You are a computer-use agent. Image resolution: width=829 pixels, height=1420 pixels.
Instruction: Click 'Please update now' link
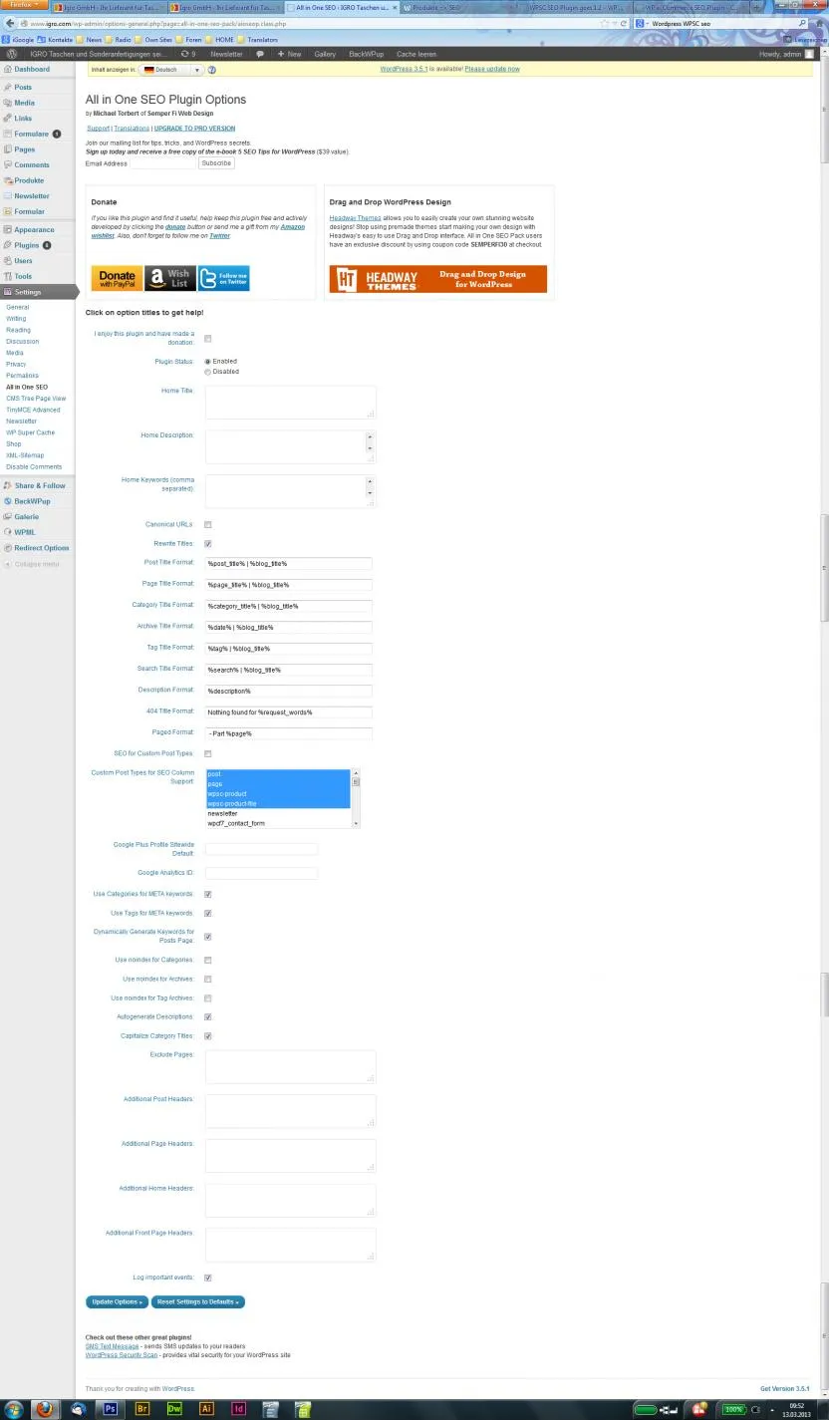(x=491, y=70)
